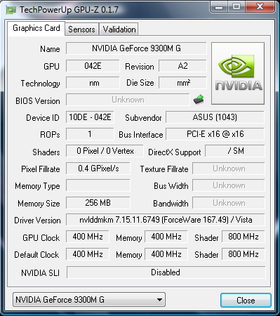The height and width of the screenshot is (316, 280).
Task: Click the BIOS Version Unknown field
Action: coord(128,100)
